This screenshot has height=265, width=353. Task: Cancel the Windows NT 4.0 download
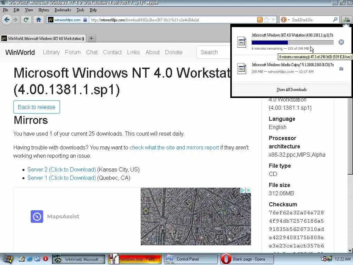pos(341,42)
